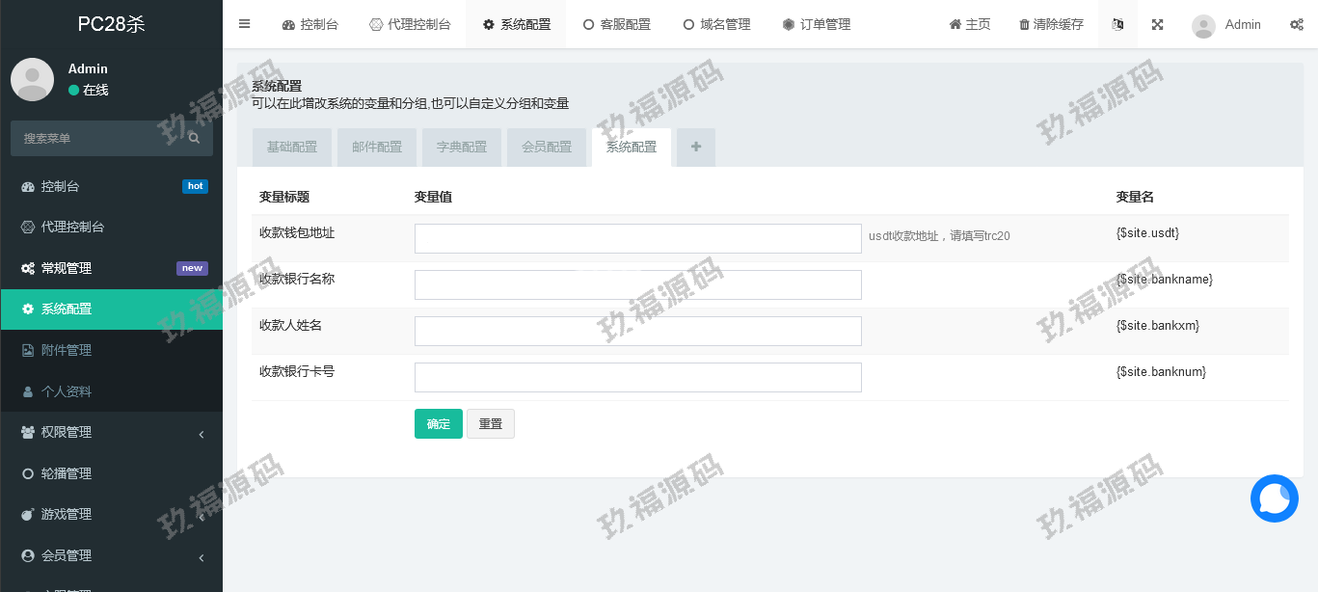Expand the 游戏管理 sidebar menu

(111, 515)
